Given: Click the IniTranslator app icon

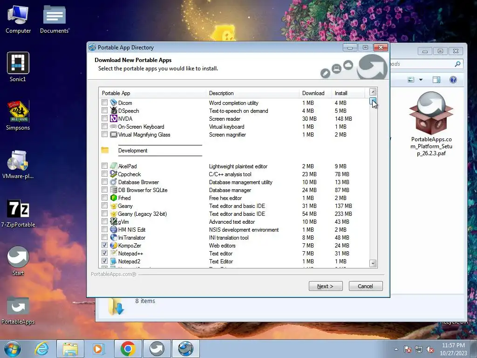Looking at the screenshot, I should coord(114,237).
